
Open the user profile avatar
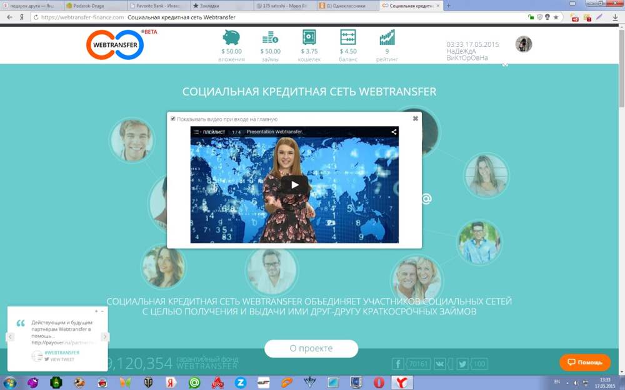pos(523,44)
